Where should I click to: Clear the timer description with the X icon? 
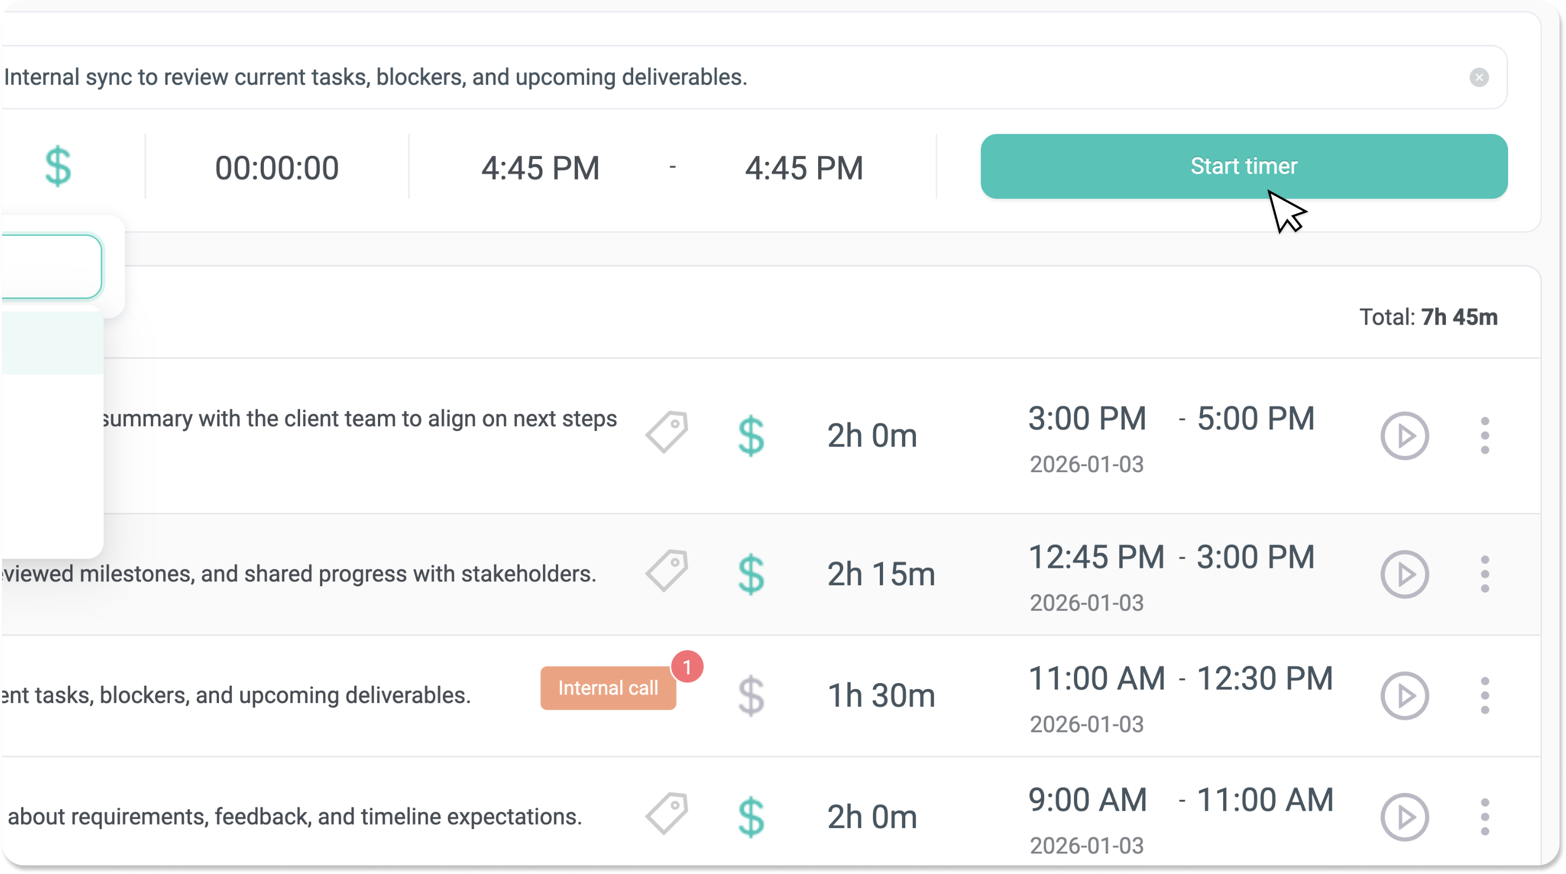pyautogui.click(x=1478, y=77)
